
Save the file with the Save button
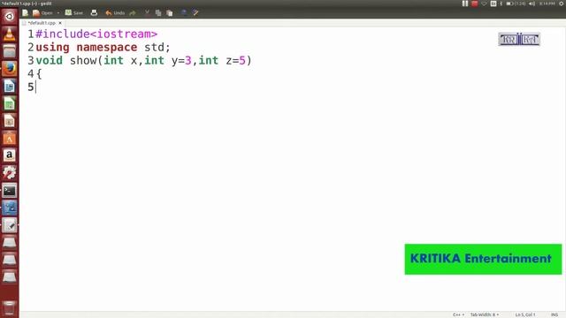click(74, 13)
